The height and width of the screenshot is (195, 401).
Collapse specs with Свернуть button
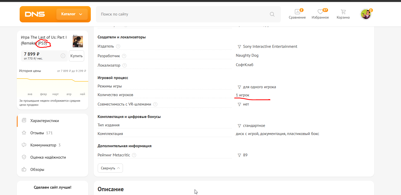[110, 168]
